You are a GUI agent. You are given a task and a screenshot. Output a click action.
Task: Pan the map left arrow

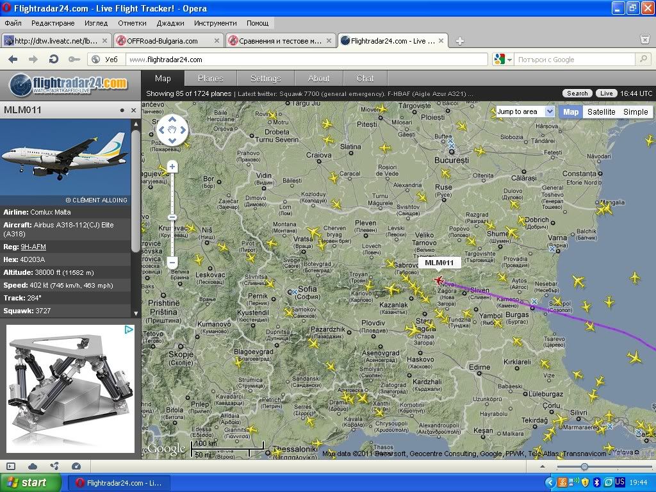click(161, 130)
